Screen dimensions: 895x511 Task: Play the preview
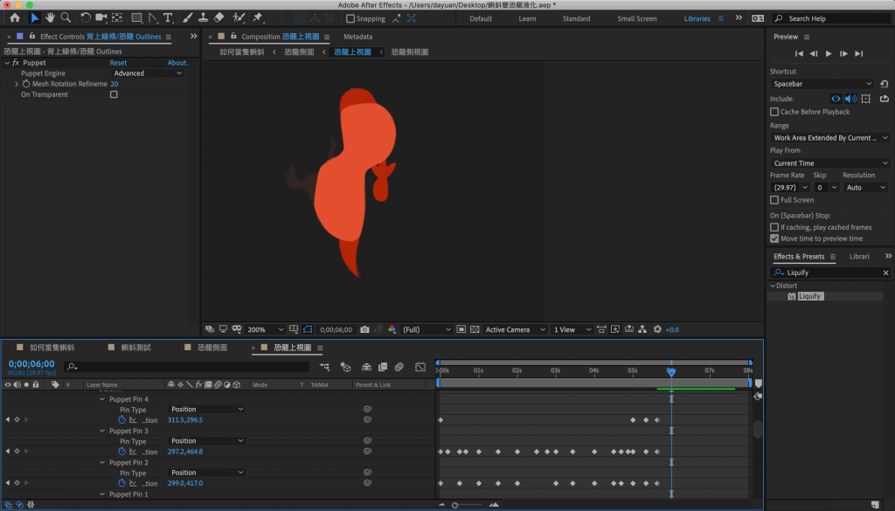[829, 53]
